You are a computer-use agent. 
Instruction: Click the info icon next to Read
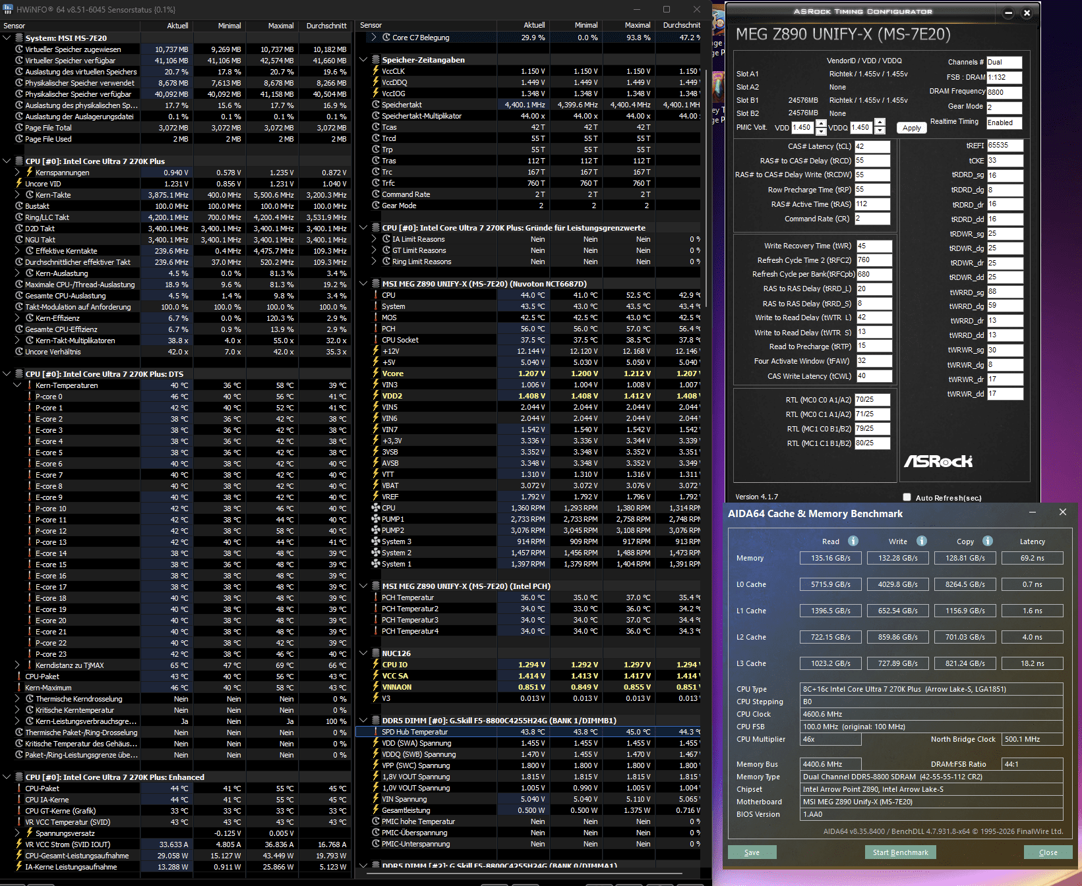pyautogui.click(x=853, y=541)
